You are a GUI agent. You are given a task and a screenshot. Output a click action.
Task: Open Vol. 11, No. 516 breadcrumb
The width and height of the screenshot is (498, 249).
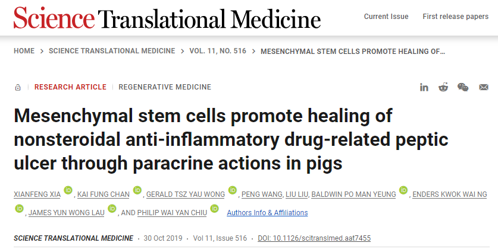tap(218, 51)
